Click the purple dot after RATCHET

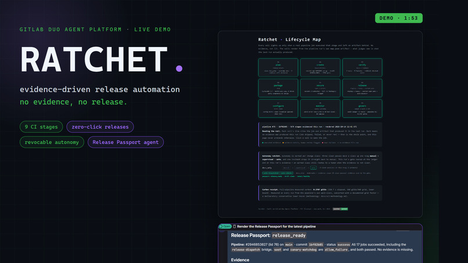(179, 69)
